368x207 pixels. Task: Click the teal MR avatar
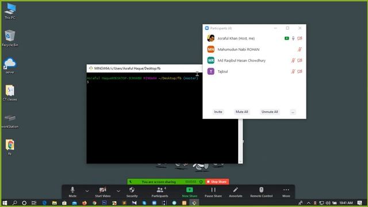tap(211, 60)
